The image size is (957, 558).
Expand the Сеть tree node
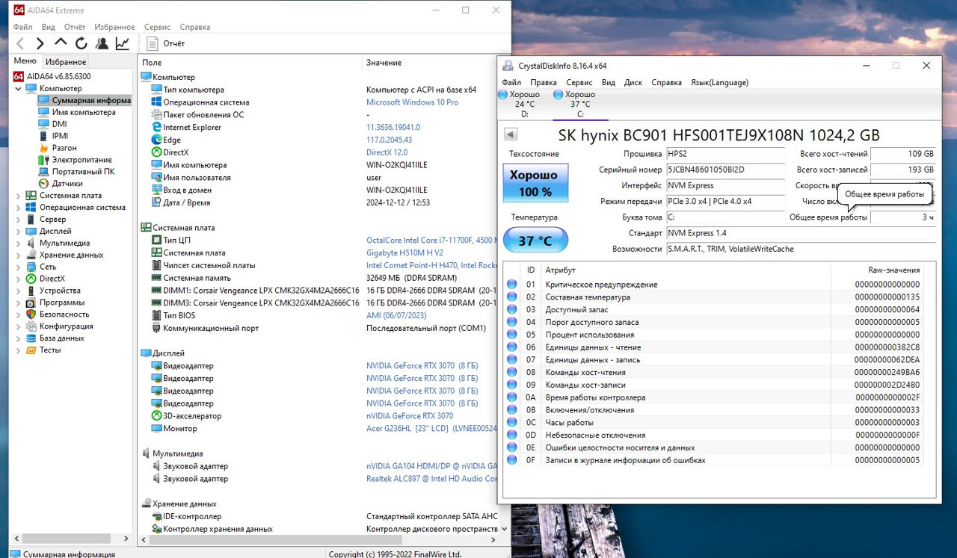coord(19,267)
